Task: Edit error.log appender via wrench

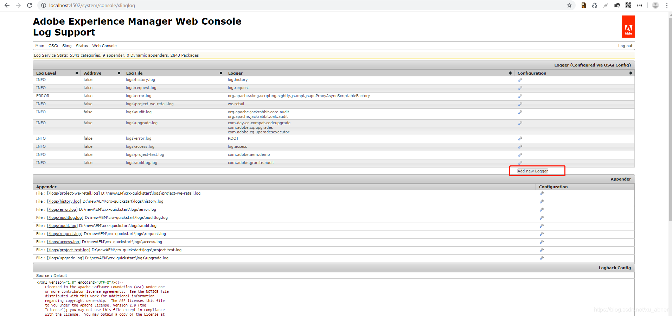Action: point(542,210)
